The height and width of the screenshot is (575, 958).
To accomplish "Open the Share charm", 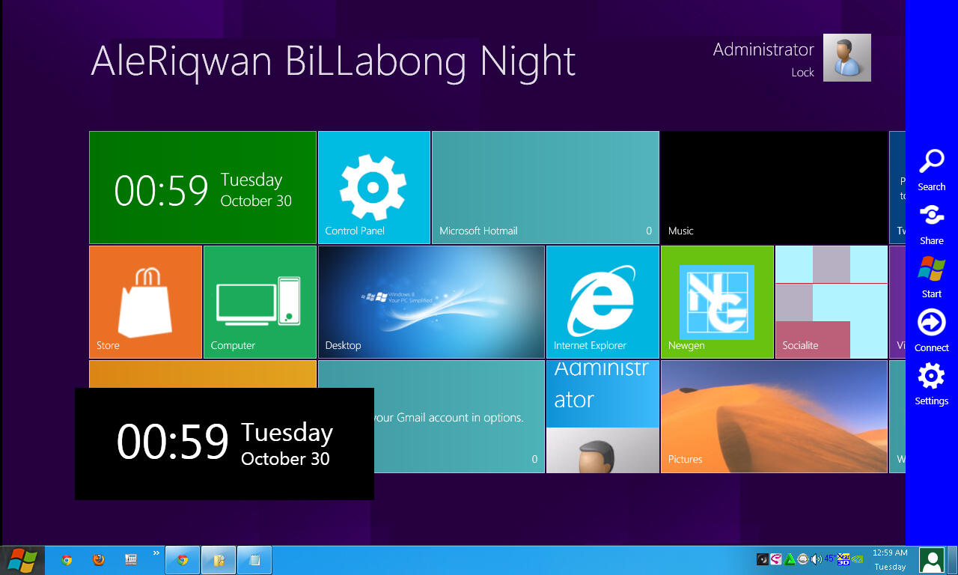I will [932, 224].
